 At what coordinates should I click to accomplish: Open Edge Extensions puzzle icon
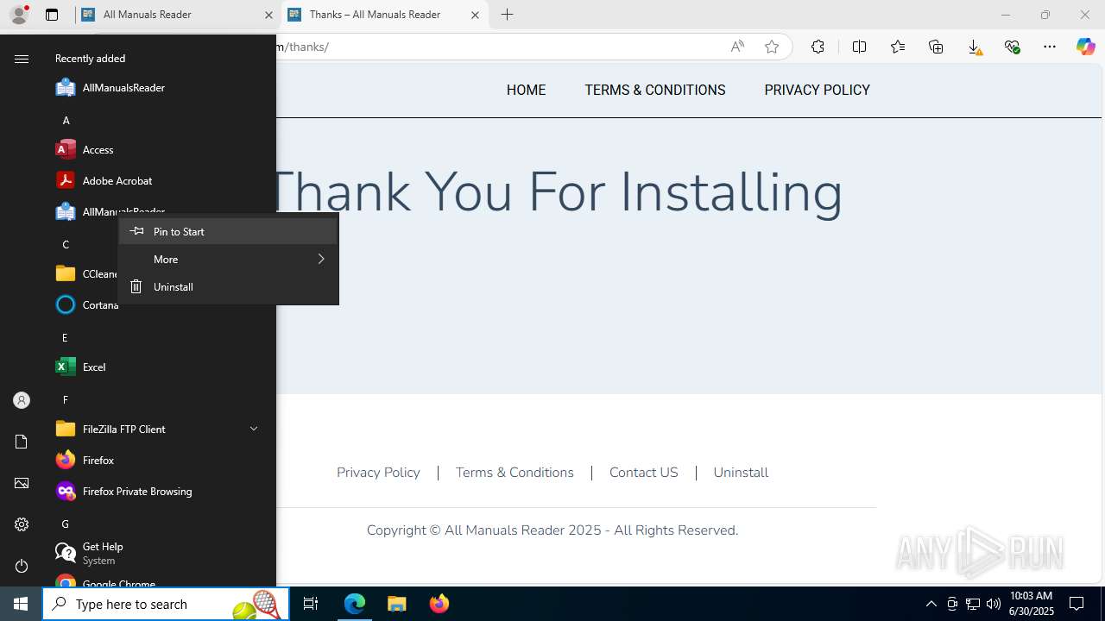[818, 47]
